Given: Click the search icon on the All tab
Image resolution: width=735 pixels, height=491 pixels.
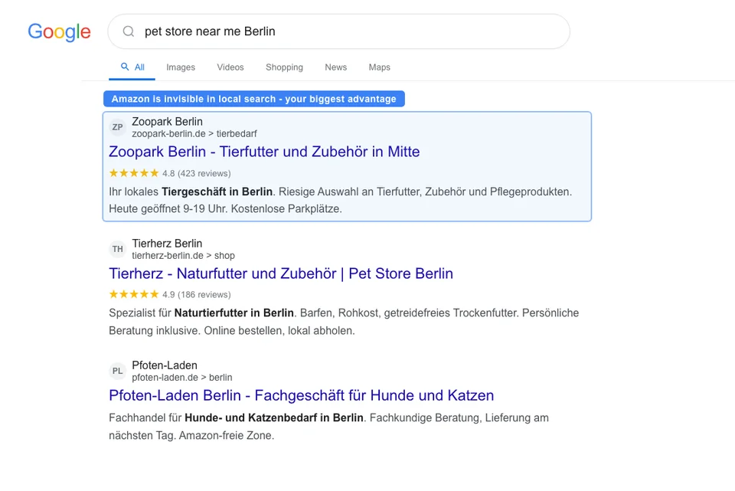Looking at the screenshot, I should 123,67.
